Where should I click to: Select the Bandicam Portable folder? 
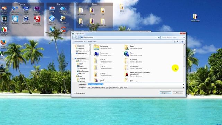point(137,74)
